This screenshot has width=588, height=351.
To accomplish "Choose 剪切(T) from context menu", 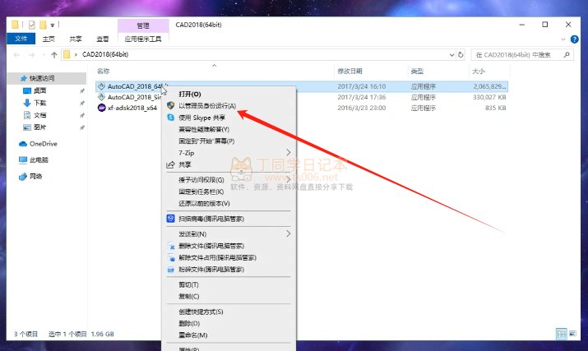I will 188,284.
